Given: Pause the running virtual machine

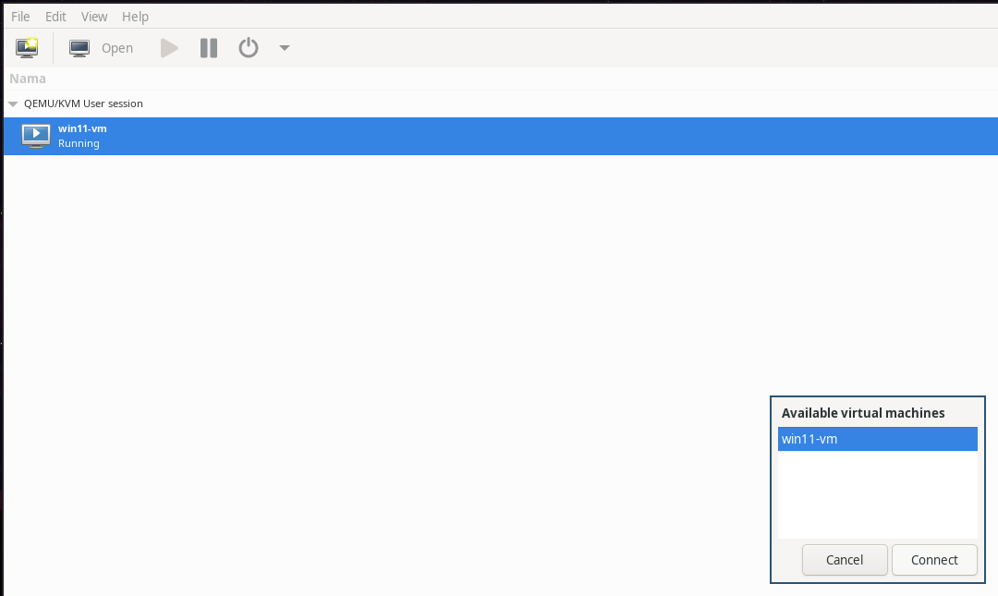Looking at the screenshot, I should pos(209,48).
